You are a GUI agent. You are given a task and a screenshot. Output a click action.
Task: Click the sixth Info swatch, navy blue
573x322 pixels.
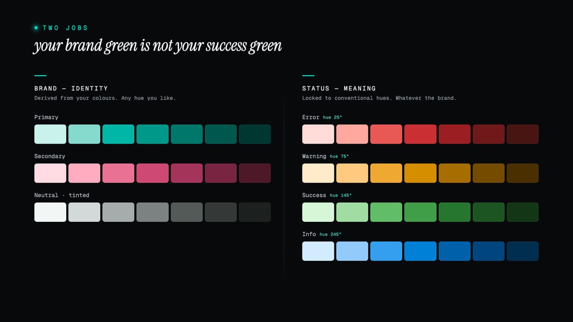pos(488,251)
